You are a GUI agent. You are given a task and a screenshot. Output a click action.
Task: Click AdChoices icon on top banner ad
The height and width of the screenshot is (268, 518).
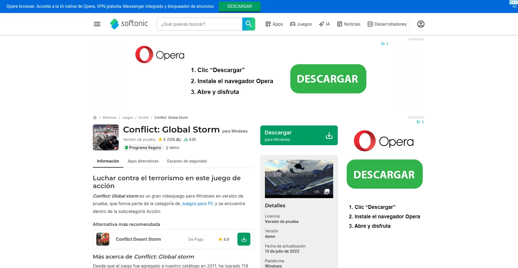[511, 2]
